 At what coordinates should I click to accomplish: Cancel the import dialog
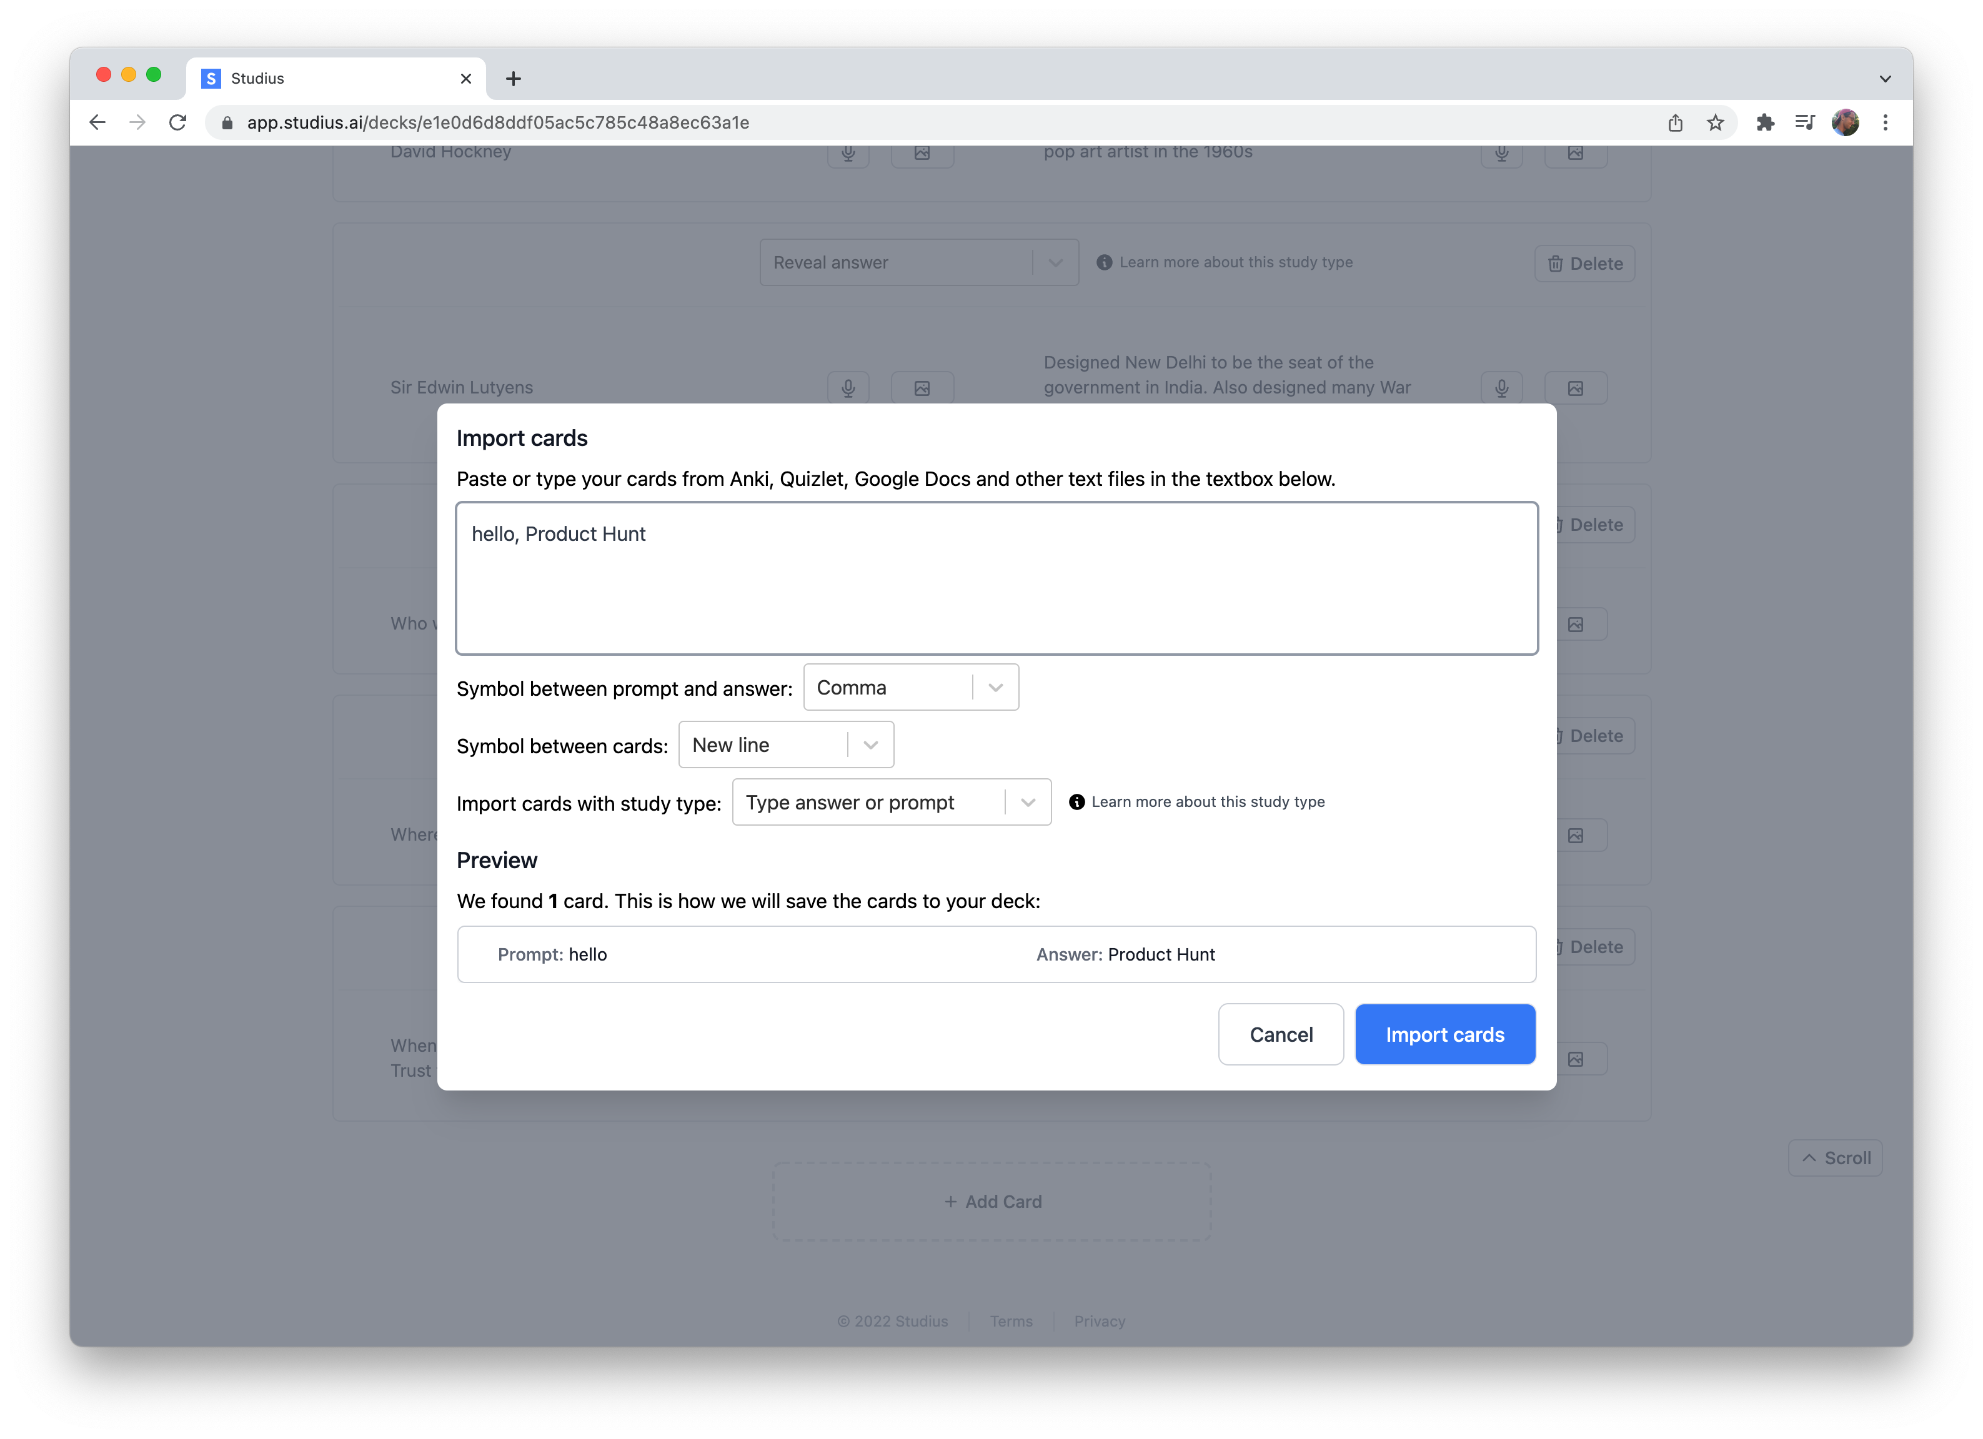1280,1034
